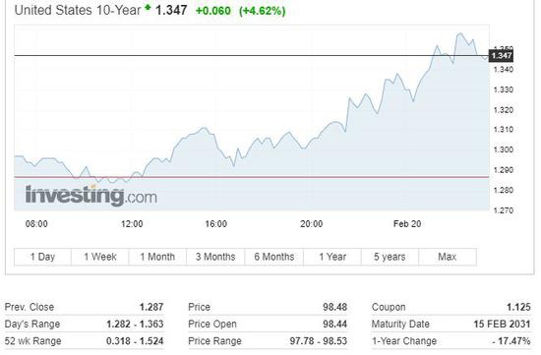The height and width of the screenshot is (355, 541).
Task: Show the 3 Months chart
Action: tap(215, 257)
